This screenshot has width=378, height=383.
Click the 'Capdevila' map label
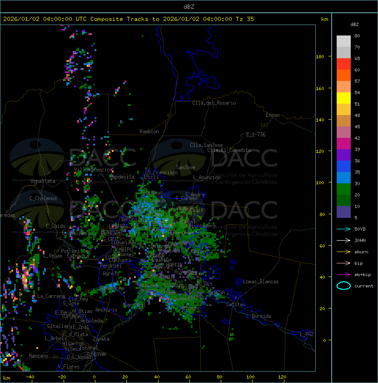coord(122,177)
